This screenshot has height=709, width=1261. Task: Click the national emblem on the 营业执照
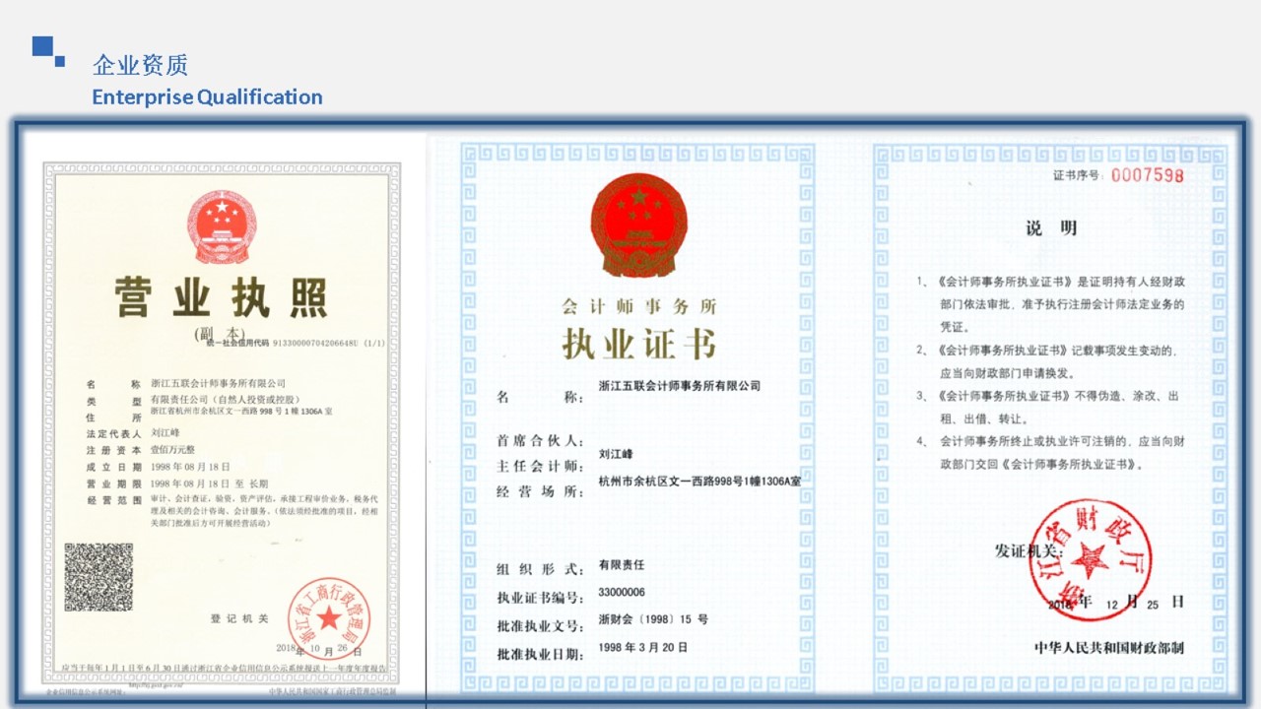coord(222,226)
